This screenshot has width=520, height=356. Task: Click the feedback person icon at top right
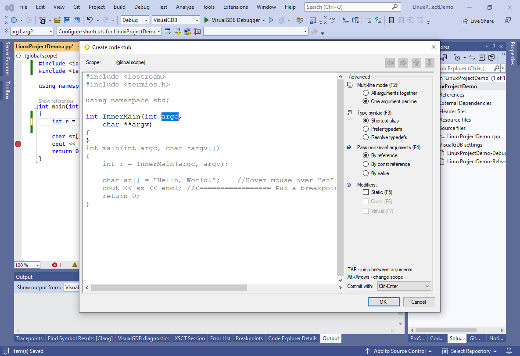pos(508,21)
